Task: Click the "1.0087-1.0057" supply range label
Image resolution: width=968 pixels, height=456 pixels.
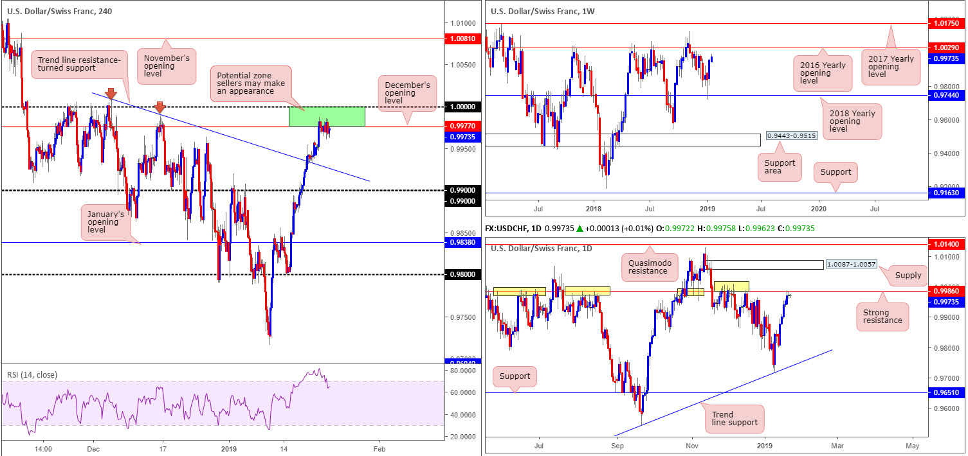Action: [850, 265]
